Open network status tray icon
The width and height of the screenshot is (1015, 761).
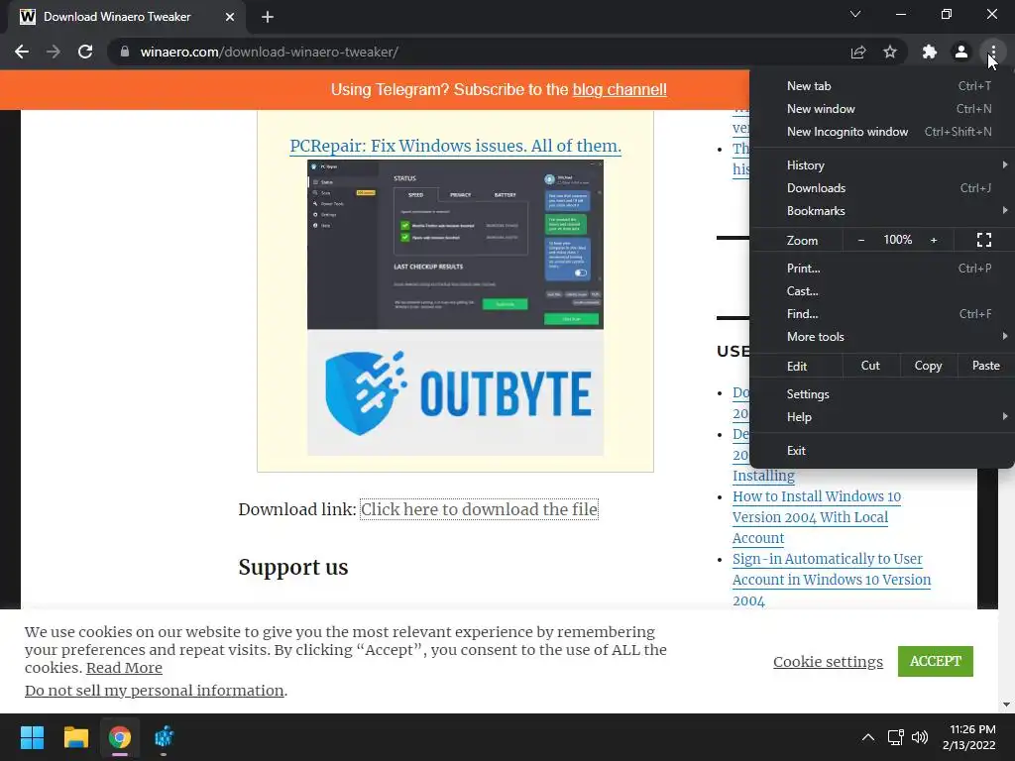tap(895, 737)
